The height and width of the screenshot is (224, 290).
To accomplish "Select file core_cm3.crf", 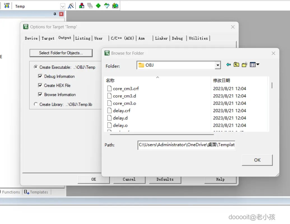I will (x=126, y=89).
